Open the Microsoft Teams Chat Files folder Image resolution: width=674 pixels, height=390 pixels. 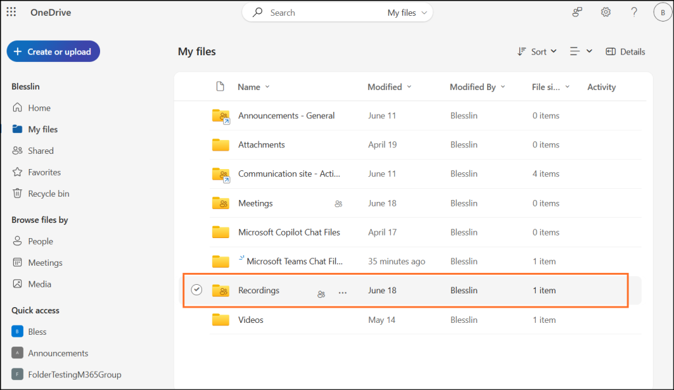point(294,261)
